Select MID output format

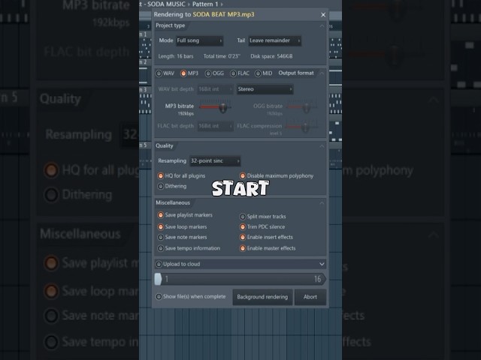pos(258,73)
